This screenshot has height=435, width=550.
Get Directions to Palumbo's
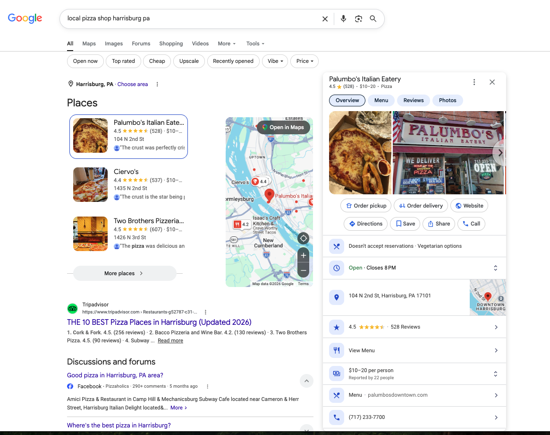click(x=366, y=224)
